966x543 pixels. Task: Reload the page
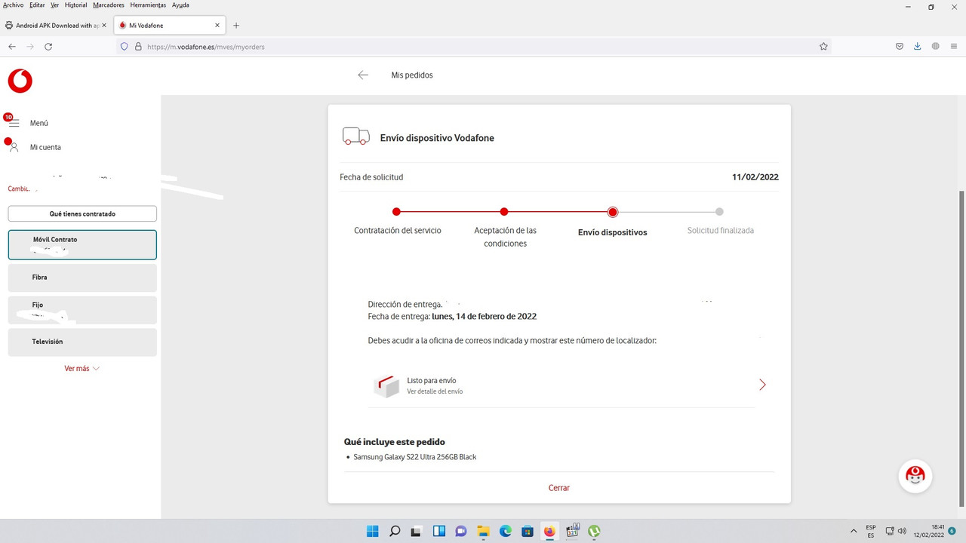point(48,46)
